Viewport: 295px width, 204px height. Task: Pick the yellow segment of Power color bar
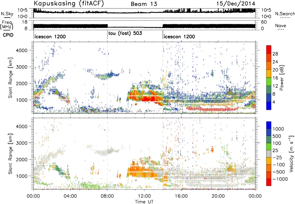point(269,73)
